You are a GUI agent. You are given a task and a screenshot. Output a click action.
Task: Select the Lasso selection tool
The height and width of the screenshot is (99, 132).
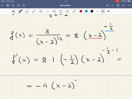coord(47,11)
